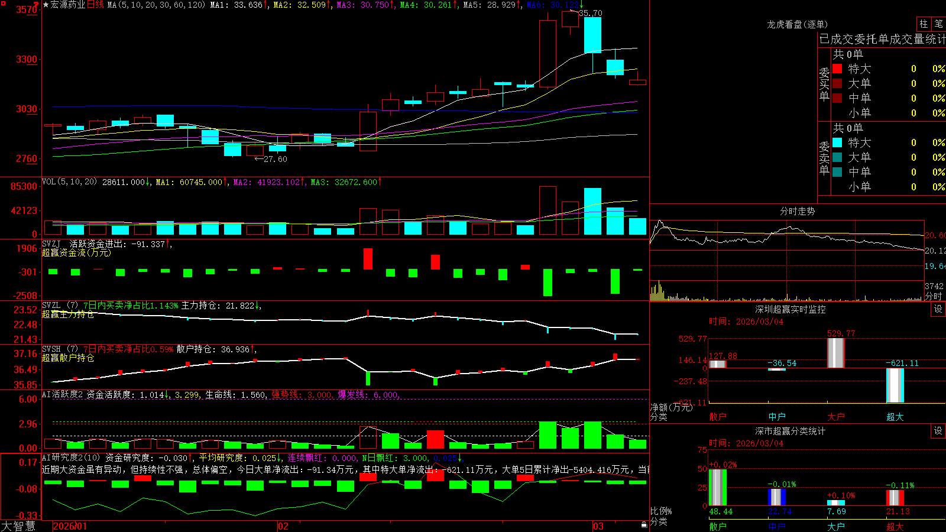The height and width of the screenshot is (532, 946).
Task: Click the 委卖单 section label
Action: click(824, 158)
